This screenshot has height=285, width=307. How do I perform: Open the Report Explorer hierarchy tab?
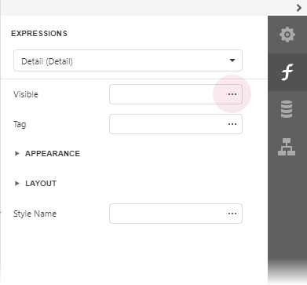(287, 147)
